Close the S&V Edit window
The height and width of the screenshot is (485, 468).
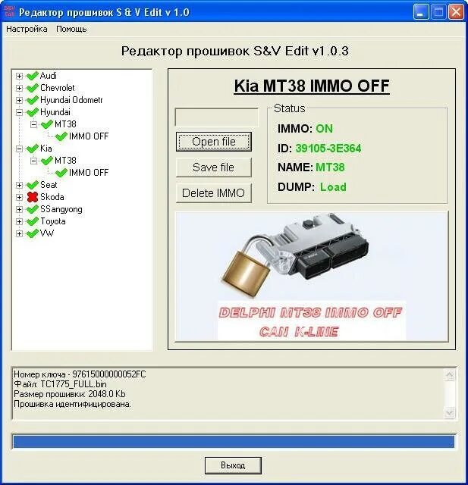456,12
